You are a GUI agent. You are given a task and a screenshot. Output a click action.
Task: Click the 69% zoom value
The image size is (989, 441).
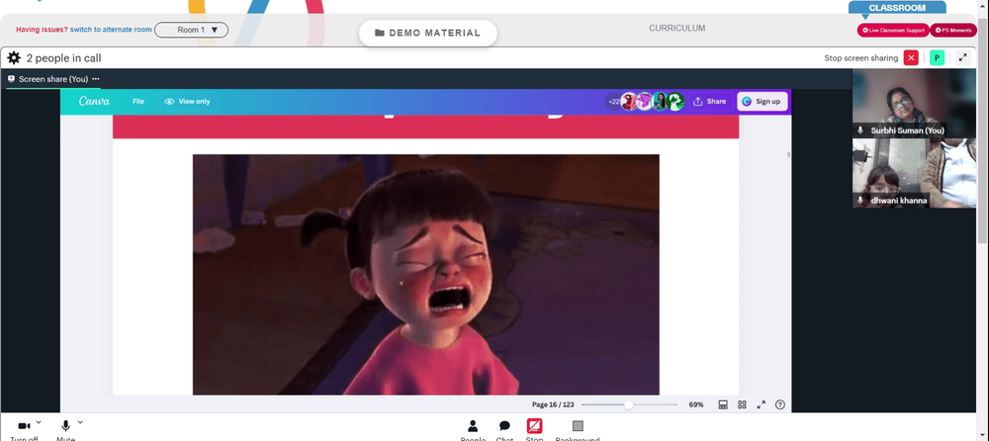pyautogui.click(x=695, y=404)
